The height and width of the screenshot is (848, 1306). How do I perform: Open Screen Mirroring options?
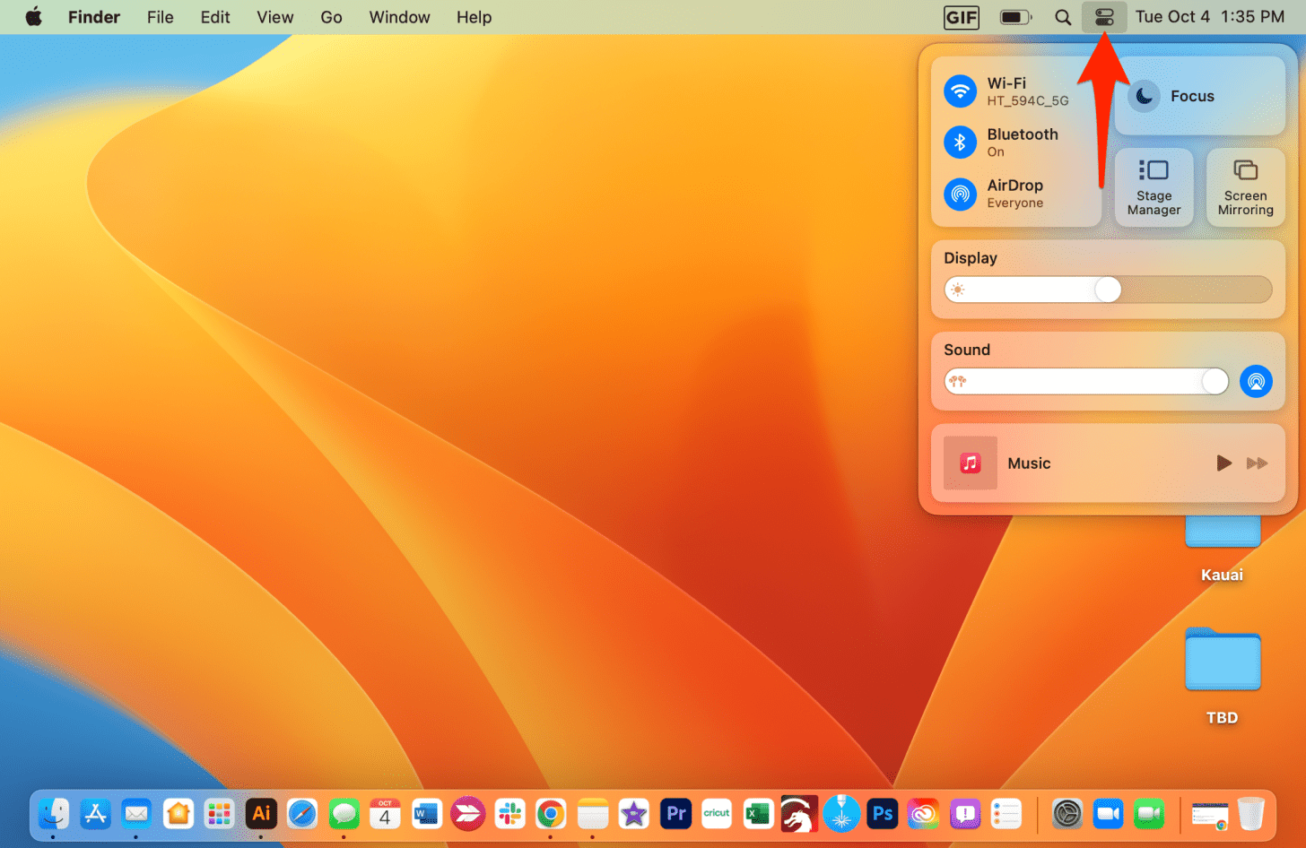point(1245,187)
